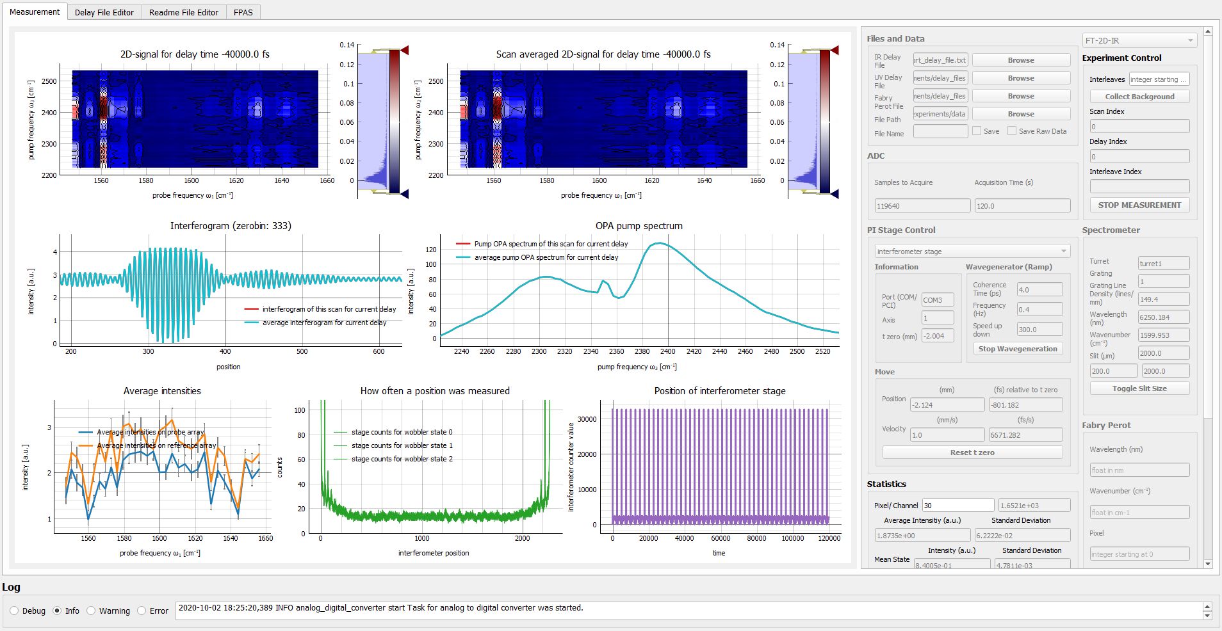
Task: Click the Velocity (fs/s) field 6671.282
Action: pos(1026,435)
